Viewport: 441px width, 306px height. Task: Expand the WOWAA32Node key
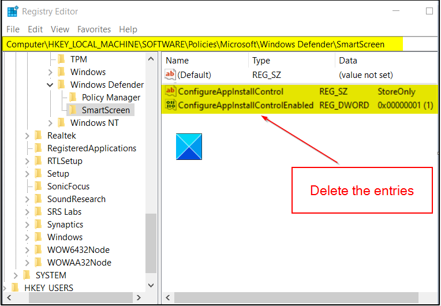click(x=27, y=263)
